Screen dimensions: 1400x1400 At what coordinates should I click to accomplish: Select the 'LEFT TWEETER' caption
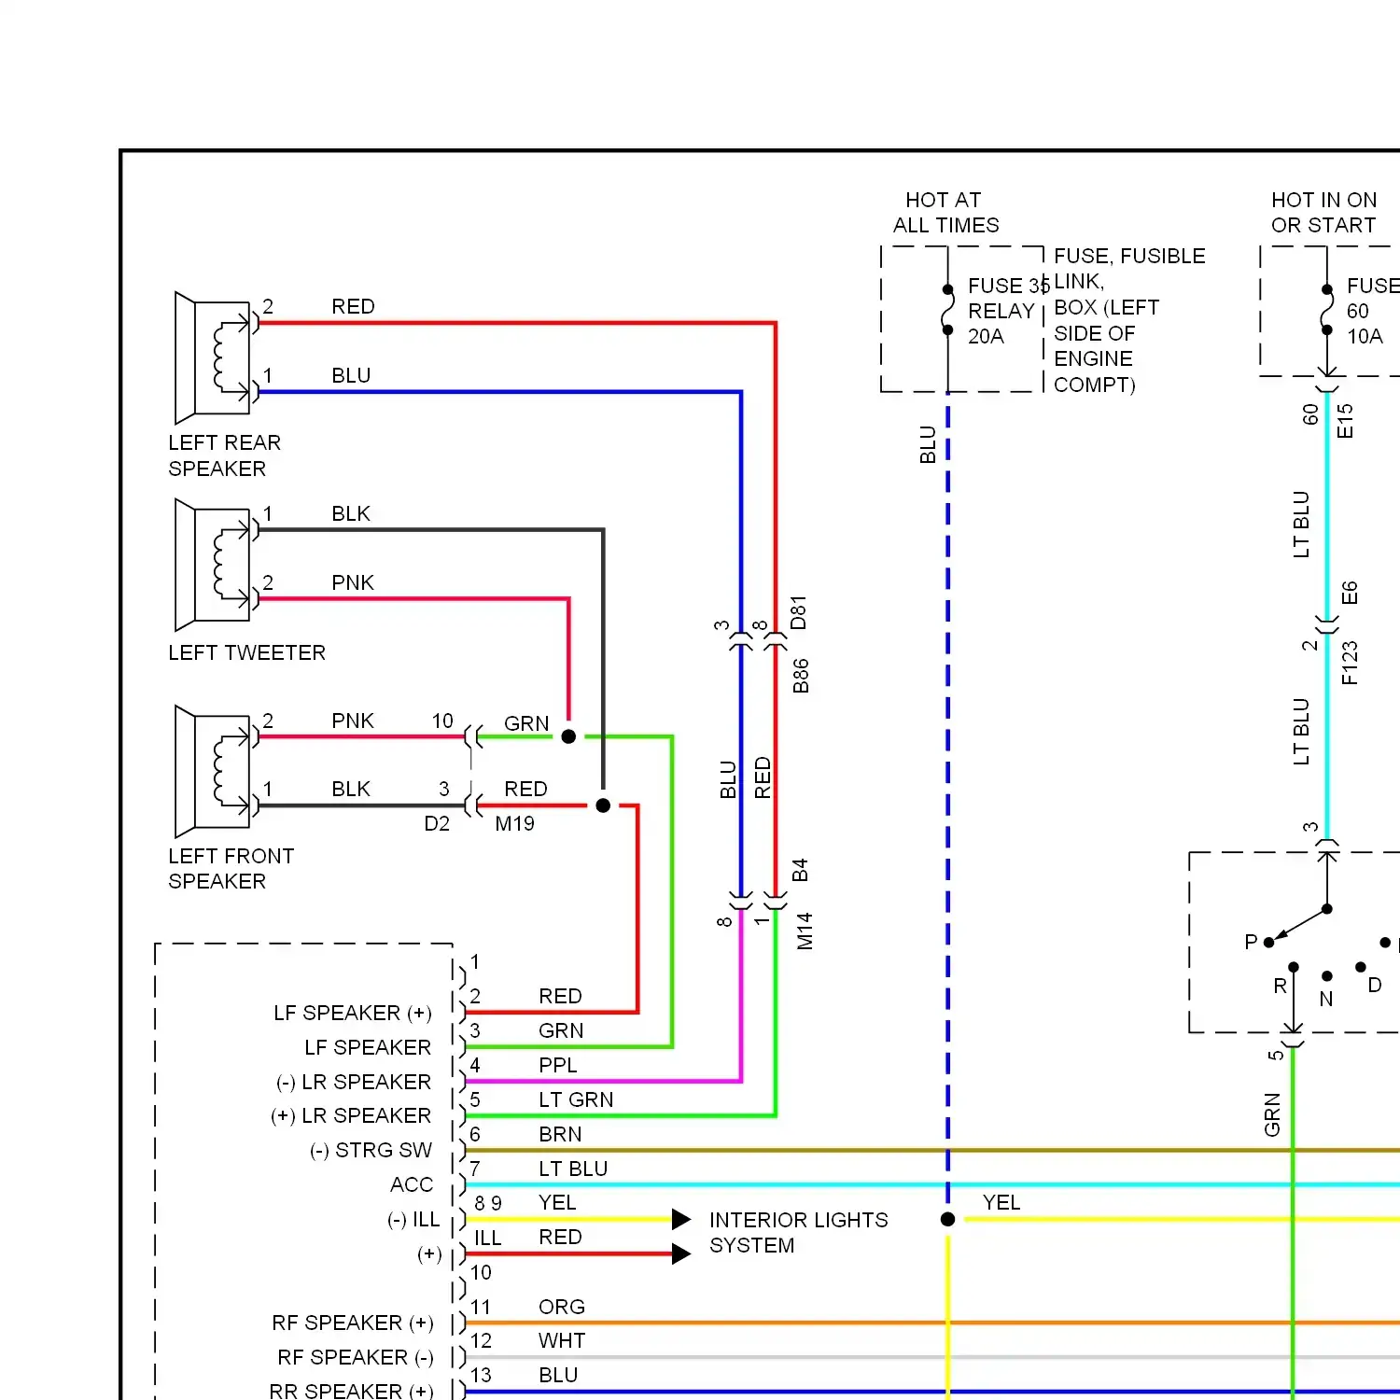click(246, 652)
